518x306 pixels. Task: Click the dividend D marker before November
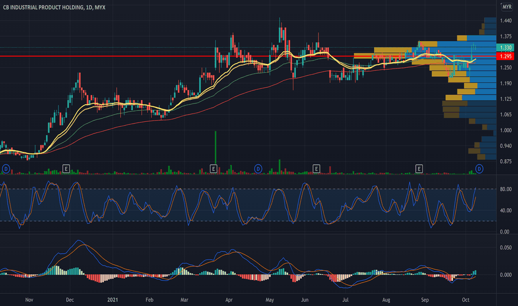(x=6, y=169)
